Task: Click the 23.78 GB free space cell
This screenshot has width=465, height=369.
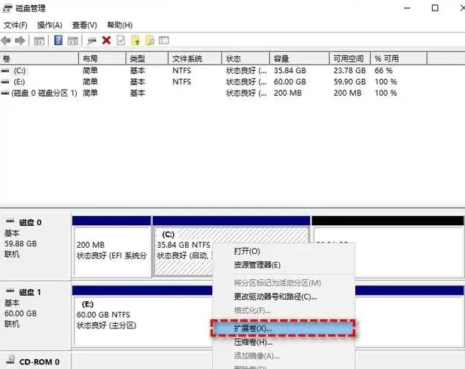Action: pos(350,71)
